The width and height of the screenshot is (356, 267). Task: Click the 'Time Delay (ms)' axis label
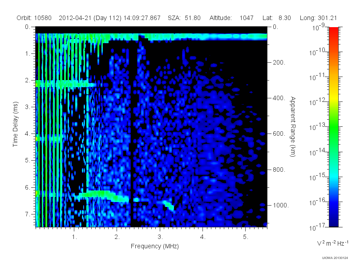pyautogui.click(x=15, y=124)
